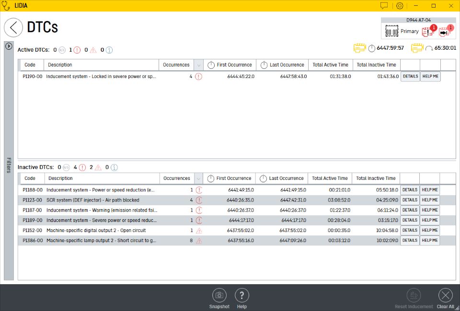Open settings via the gear icon
460x311 pixels.
point(400,6)
